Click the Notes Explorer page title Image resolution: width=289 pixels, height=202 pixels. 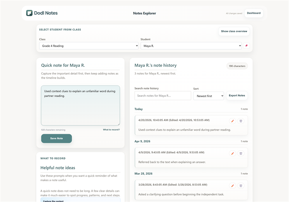pyautogui.click(x=144, y=13)
